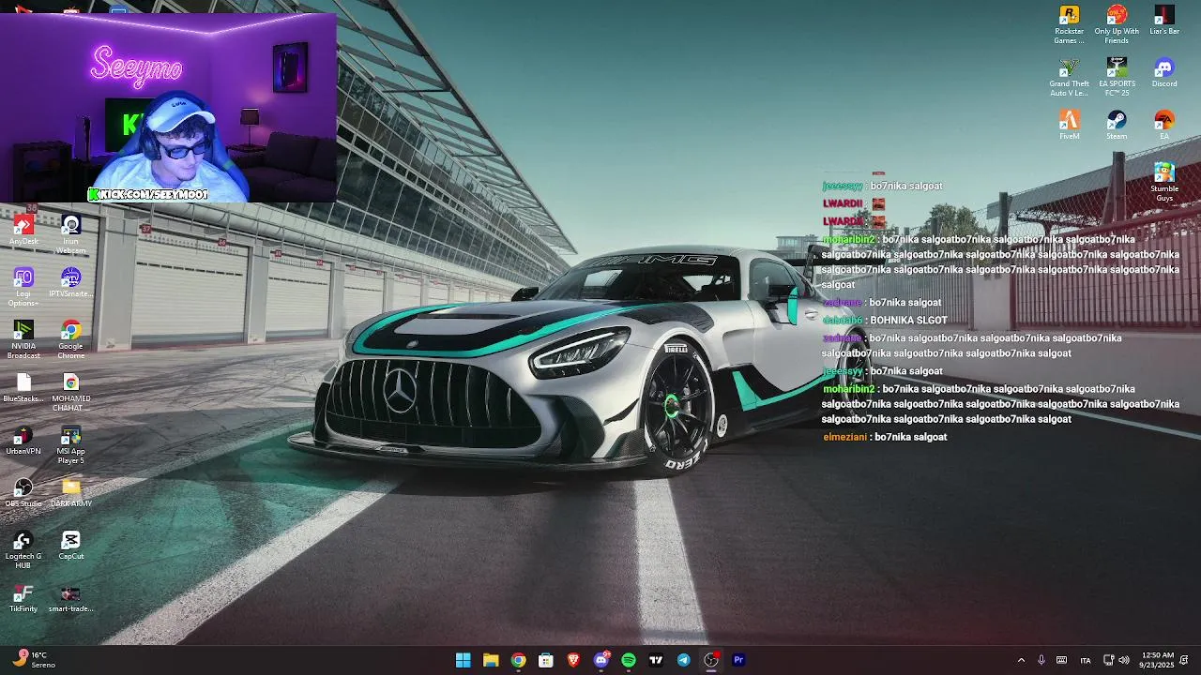Open the Windows Start menu
The height and width of the screenshot is (675, 1201).
click(463, 660)
